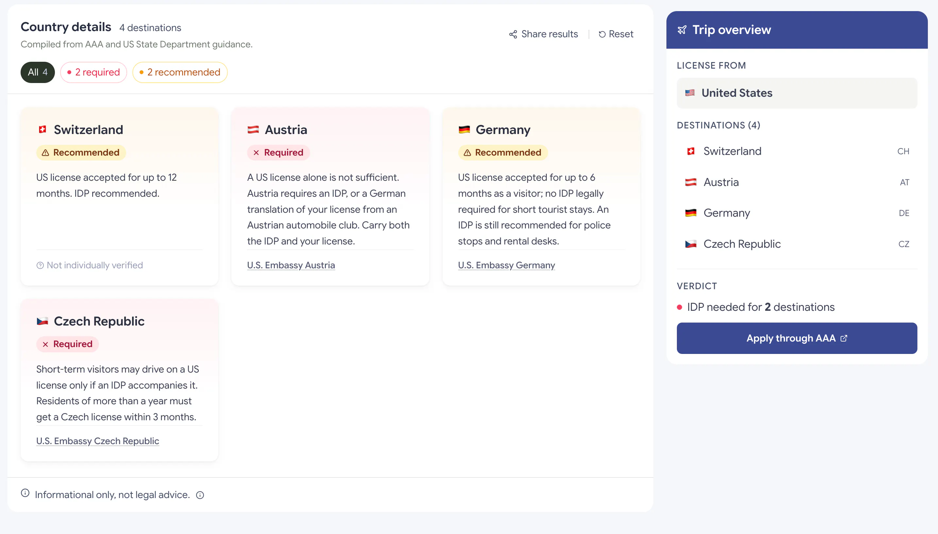The image size is (938, 534).
Task: Click the airplane icon in Trip overview header
Action: click(x=682, y=30)
